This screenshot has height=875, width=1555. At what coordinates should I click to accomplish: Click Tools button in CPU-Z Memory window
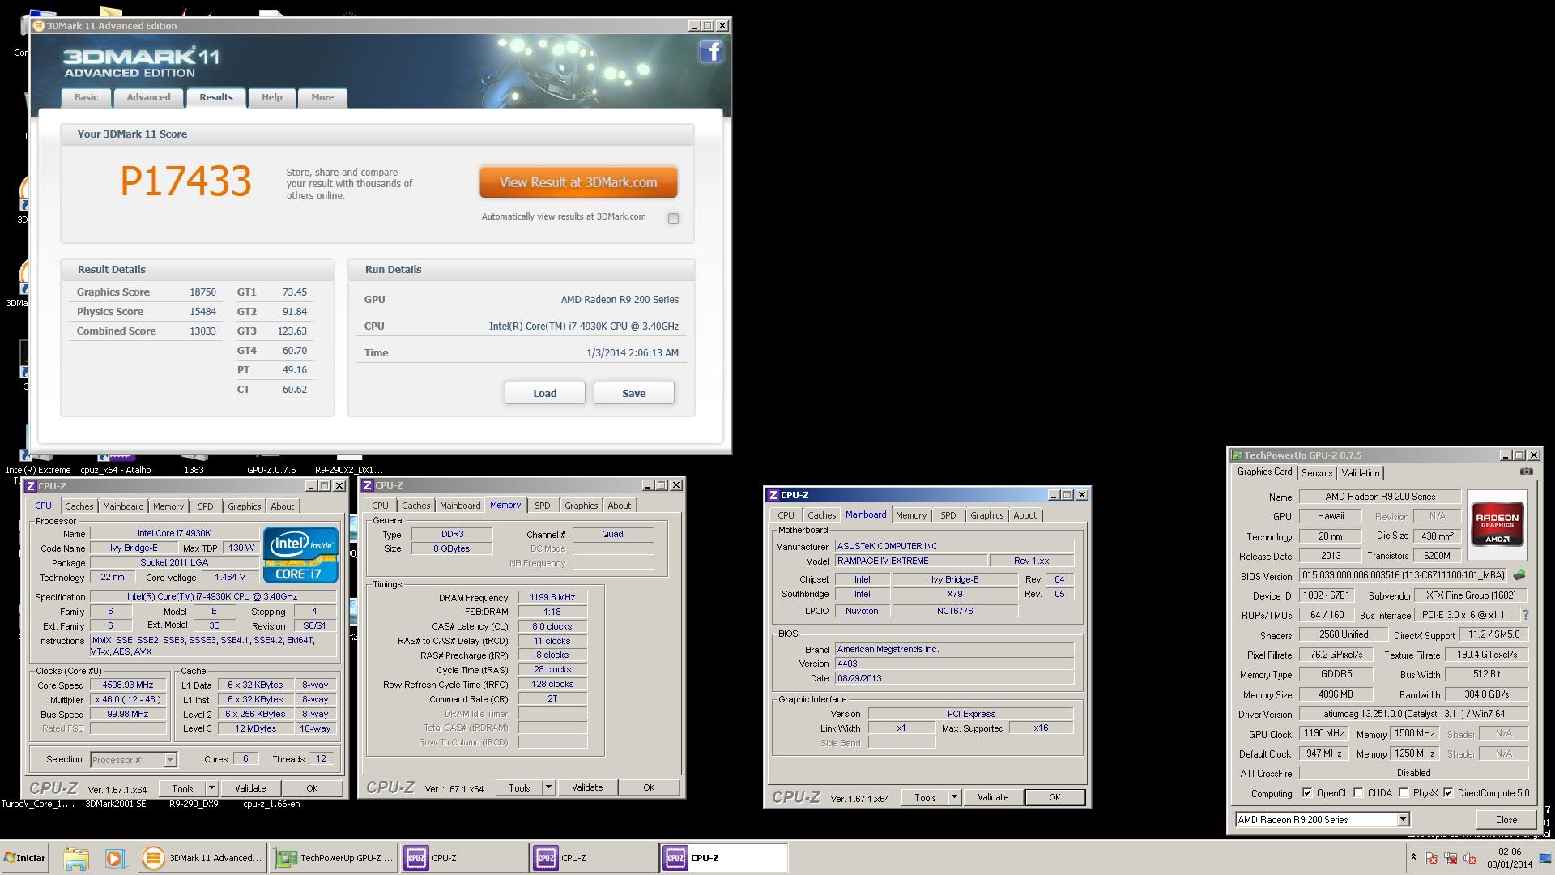point(519,787)
